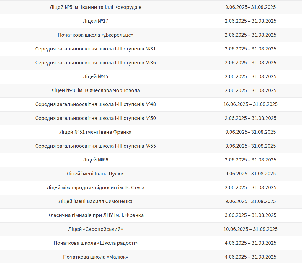Click Ліцей №51 імені Івана Франка
The height and width of the screenshot is (263, 302).
point(96,132)
